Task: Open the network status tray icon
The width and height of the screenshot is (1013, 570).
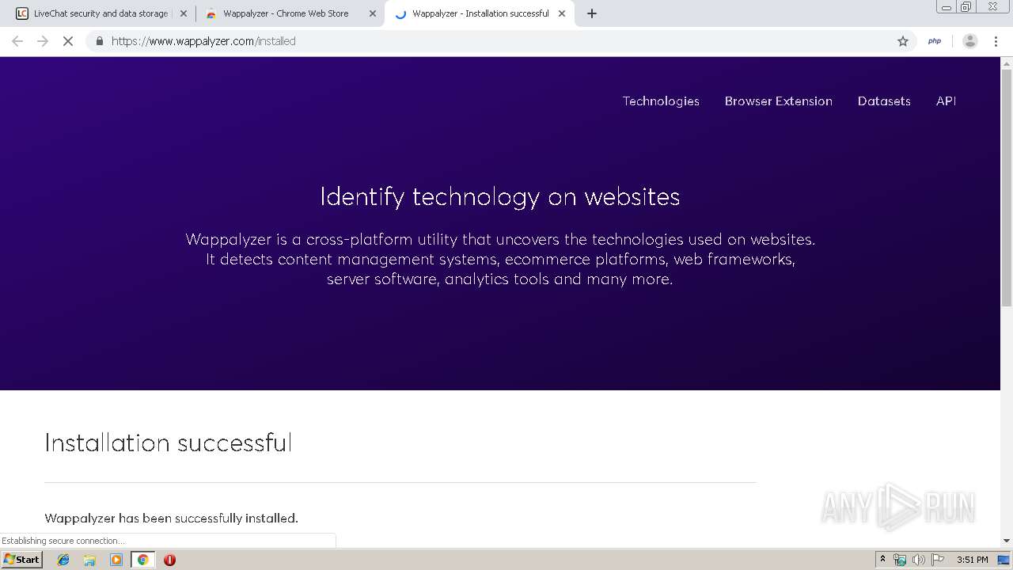Action: [x=900, y=560]
